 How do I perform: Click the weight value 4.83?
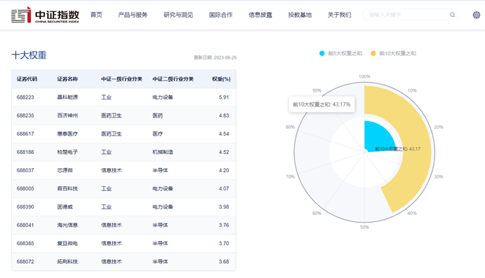tap(224, 116)
